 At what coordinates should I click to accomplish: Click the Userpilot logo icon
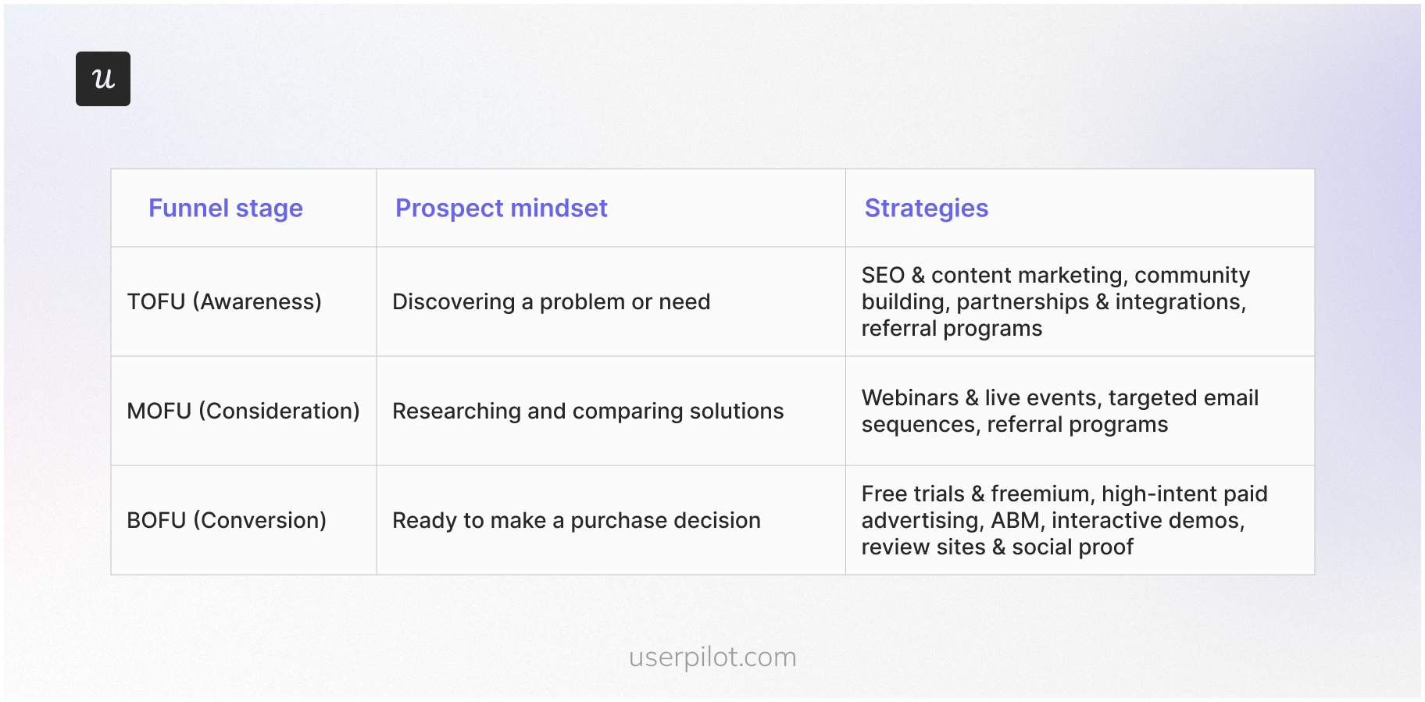pos(103,79)
